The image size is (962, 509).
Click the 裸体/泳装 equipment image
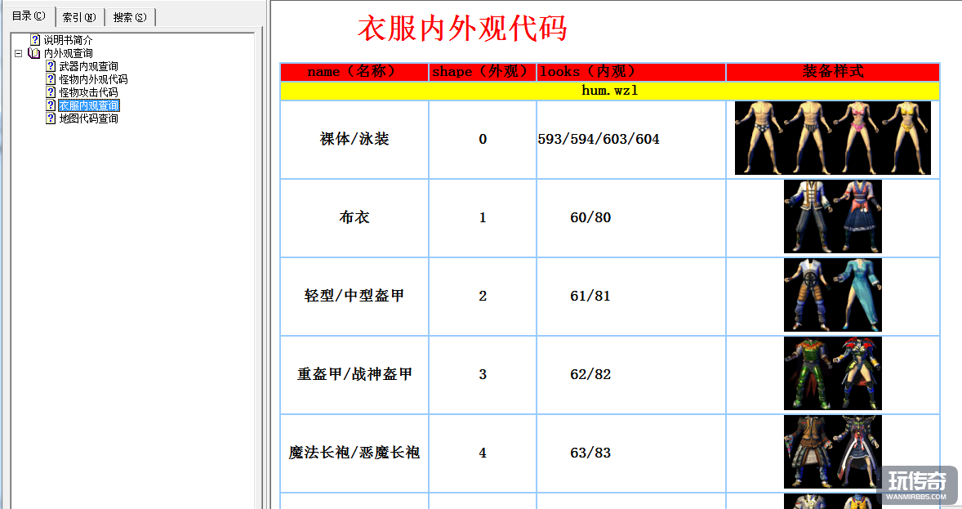point(832,138)
